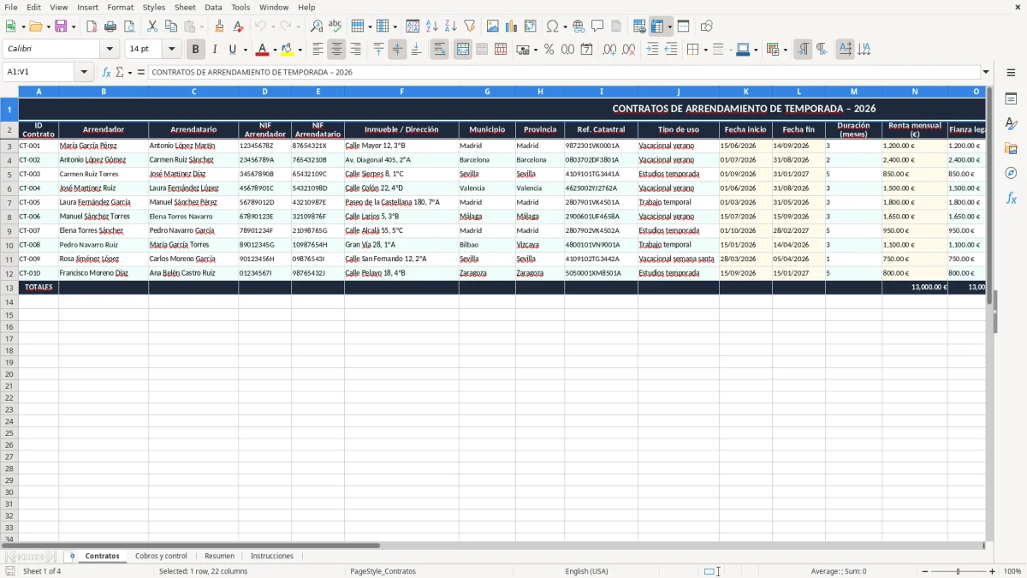The width and height of the screenshot is (1027, 578).
Task: Open the Sheet menu
Action: coord(185,7)
